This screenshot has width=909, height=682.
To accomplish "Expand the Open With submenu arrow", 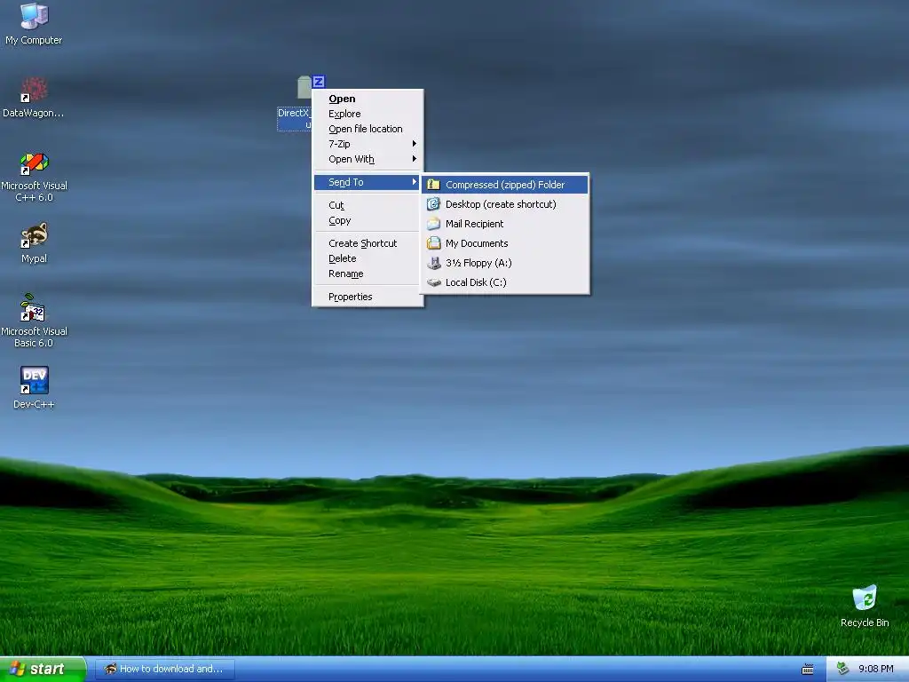I will 414,159.
